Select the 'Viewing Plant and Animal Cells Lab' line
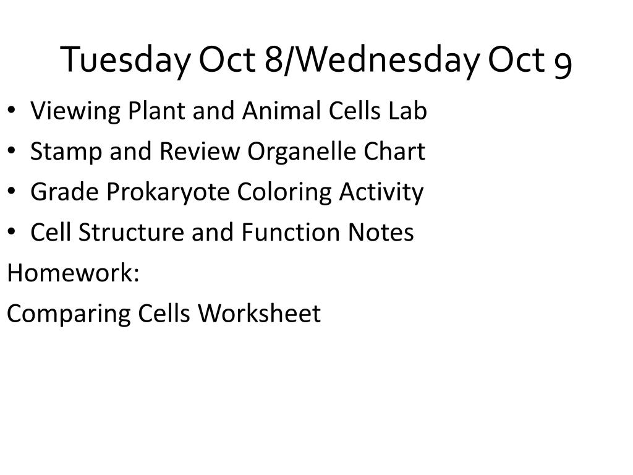 229,111
